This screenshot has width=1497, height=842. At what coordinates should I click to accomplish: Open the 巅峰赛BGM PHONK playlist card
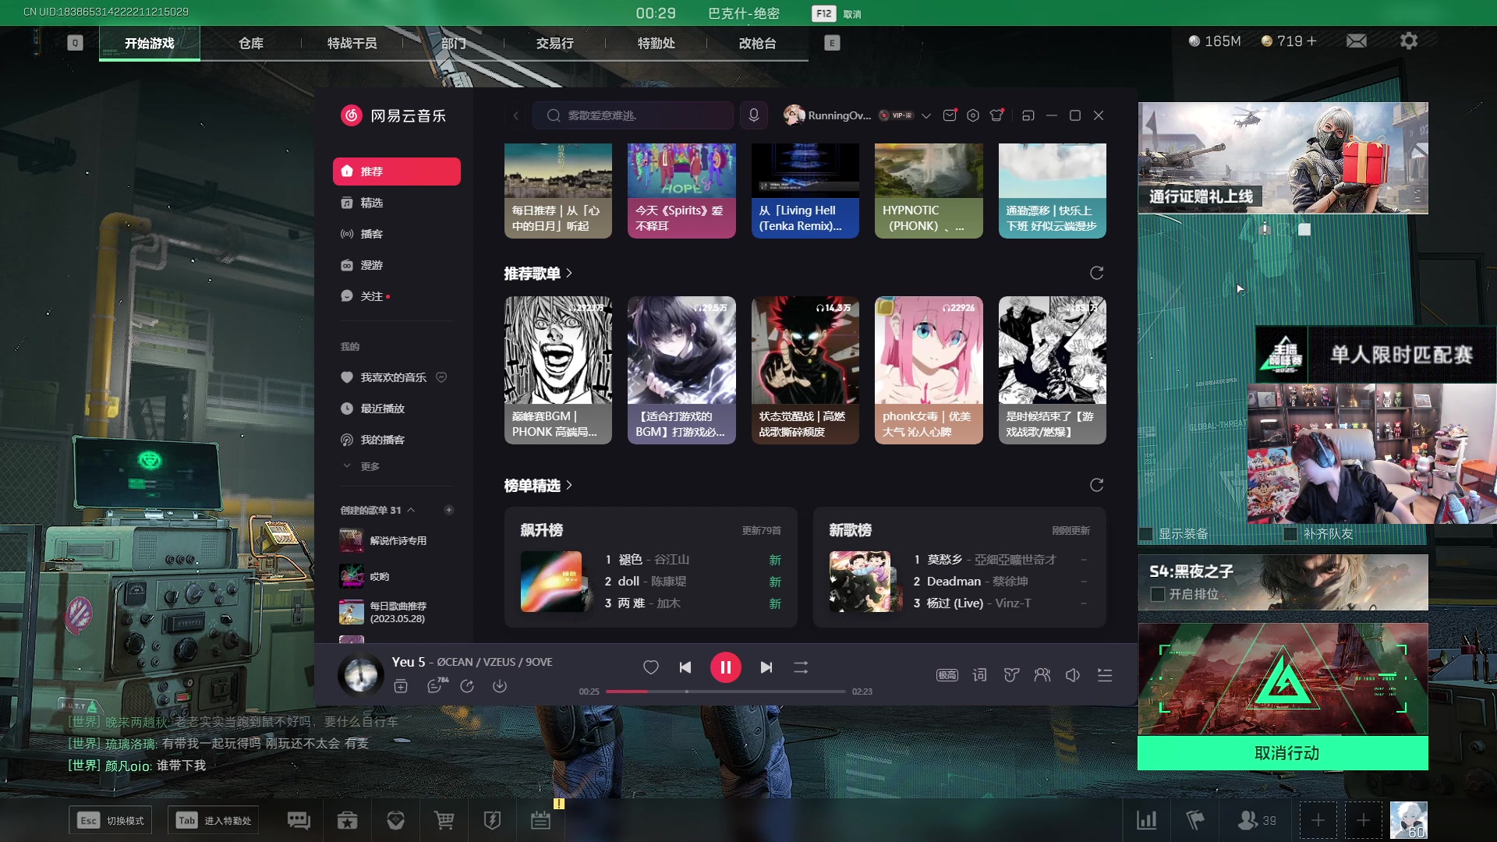point(558,370)
